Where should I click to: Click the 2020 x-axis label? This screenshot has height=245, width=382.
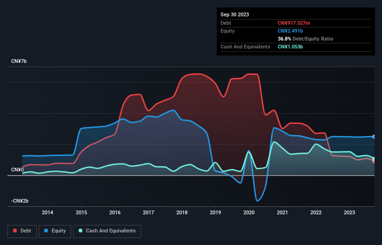249,212
